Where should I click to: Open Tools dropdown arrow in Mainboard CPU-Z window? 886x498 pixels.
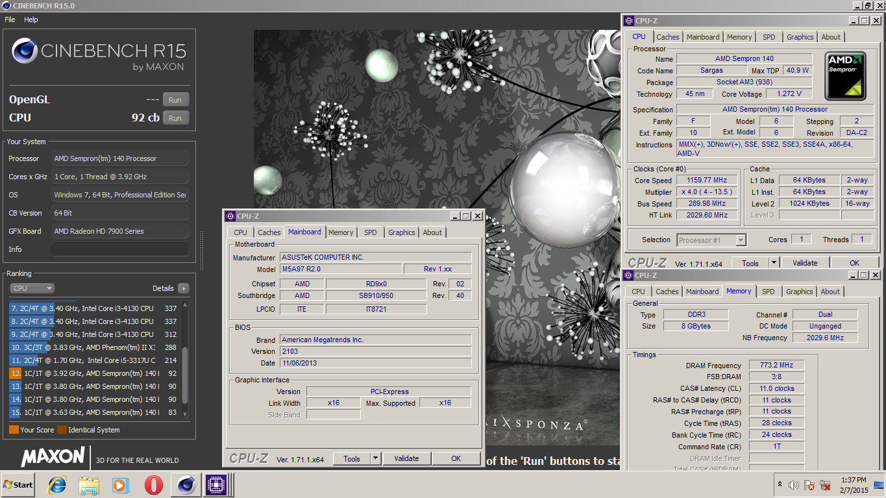point(375,458)
